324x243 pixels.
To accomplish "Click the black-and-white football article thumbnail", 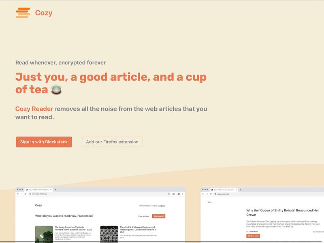I will pos(109,234).
